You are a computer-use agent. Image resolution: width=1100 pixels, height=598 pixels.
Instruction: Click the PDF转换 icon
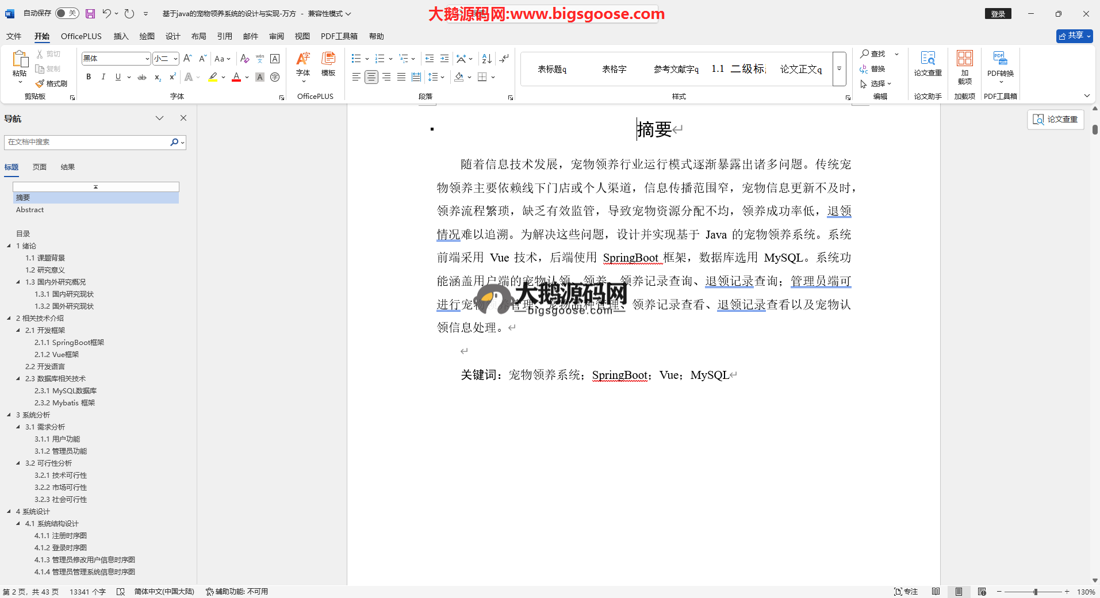click(x=1000, y=63)
